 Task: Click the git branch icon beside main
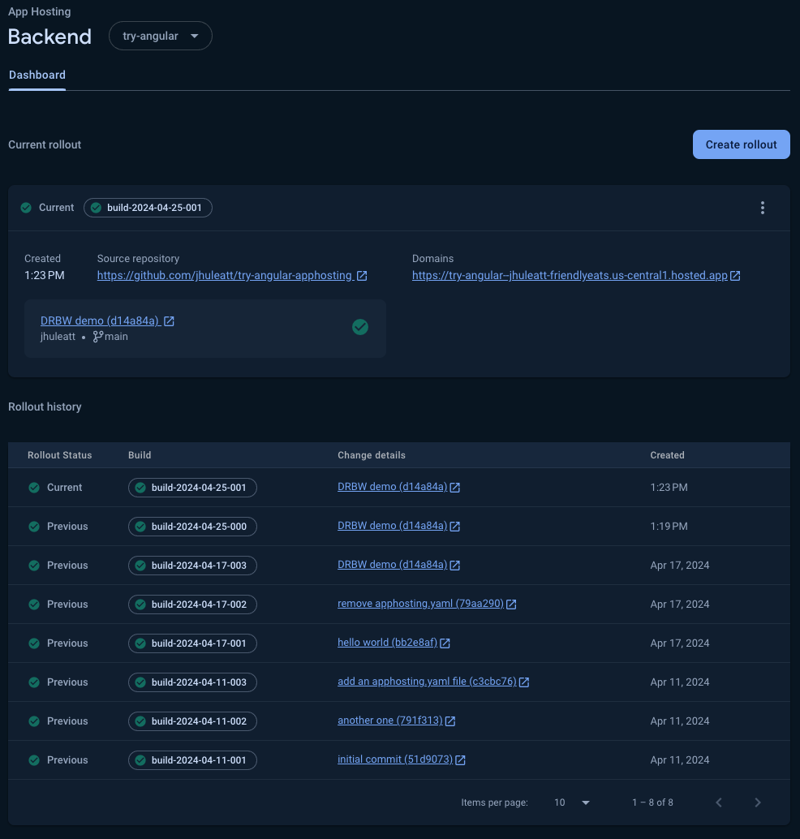coord(98,337)
